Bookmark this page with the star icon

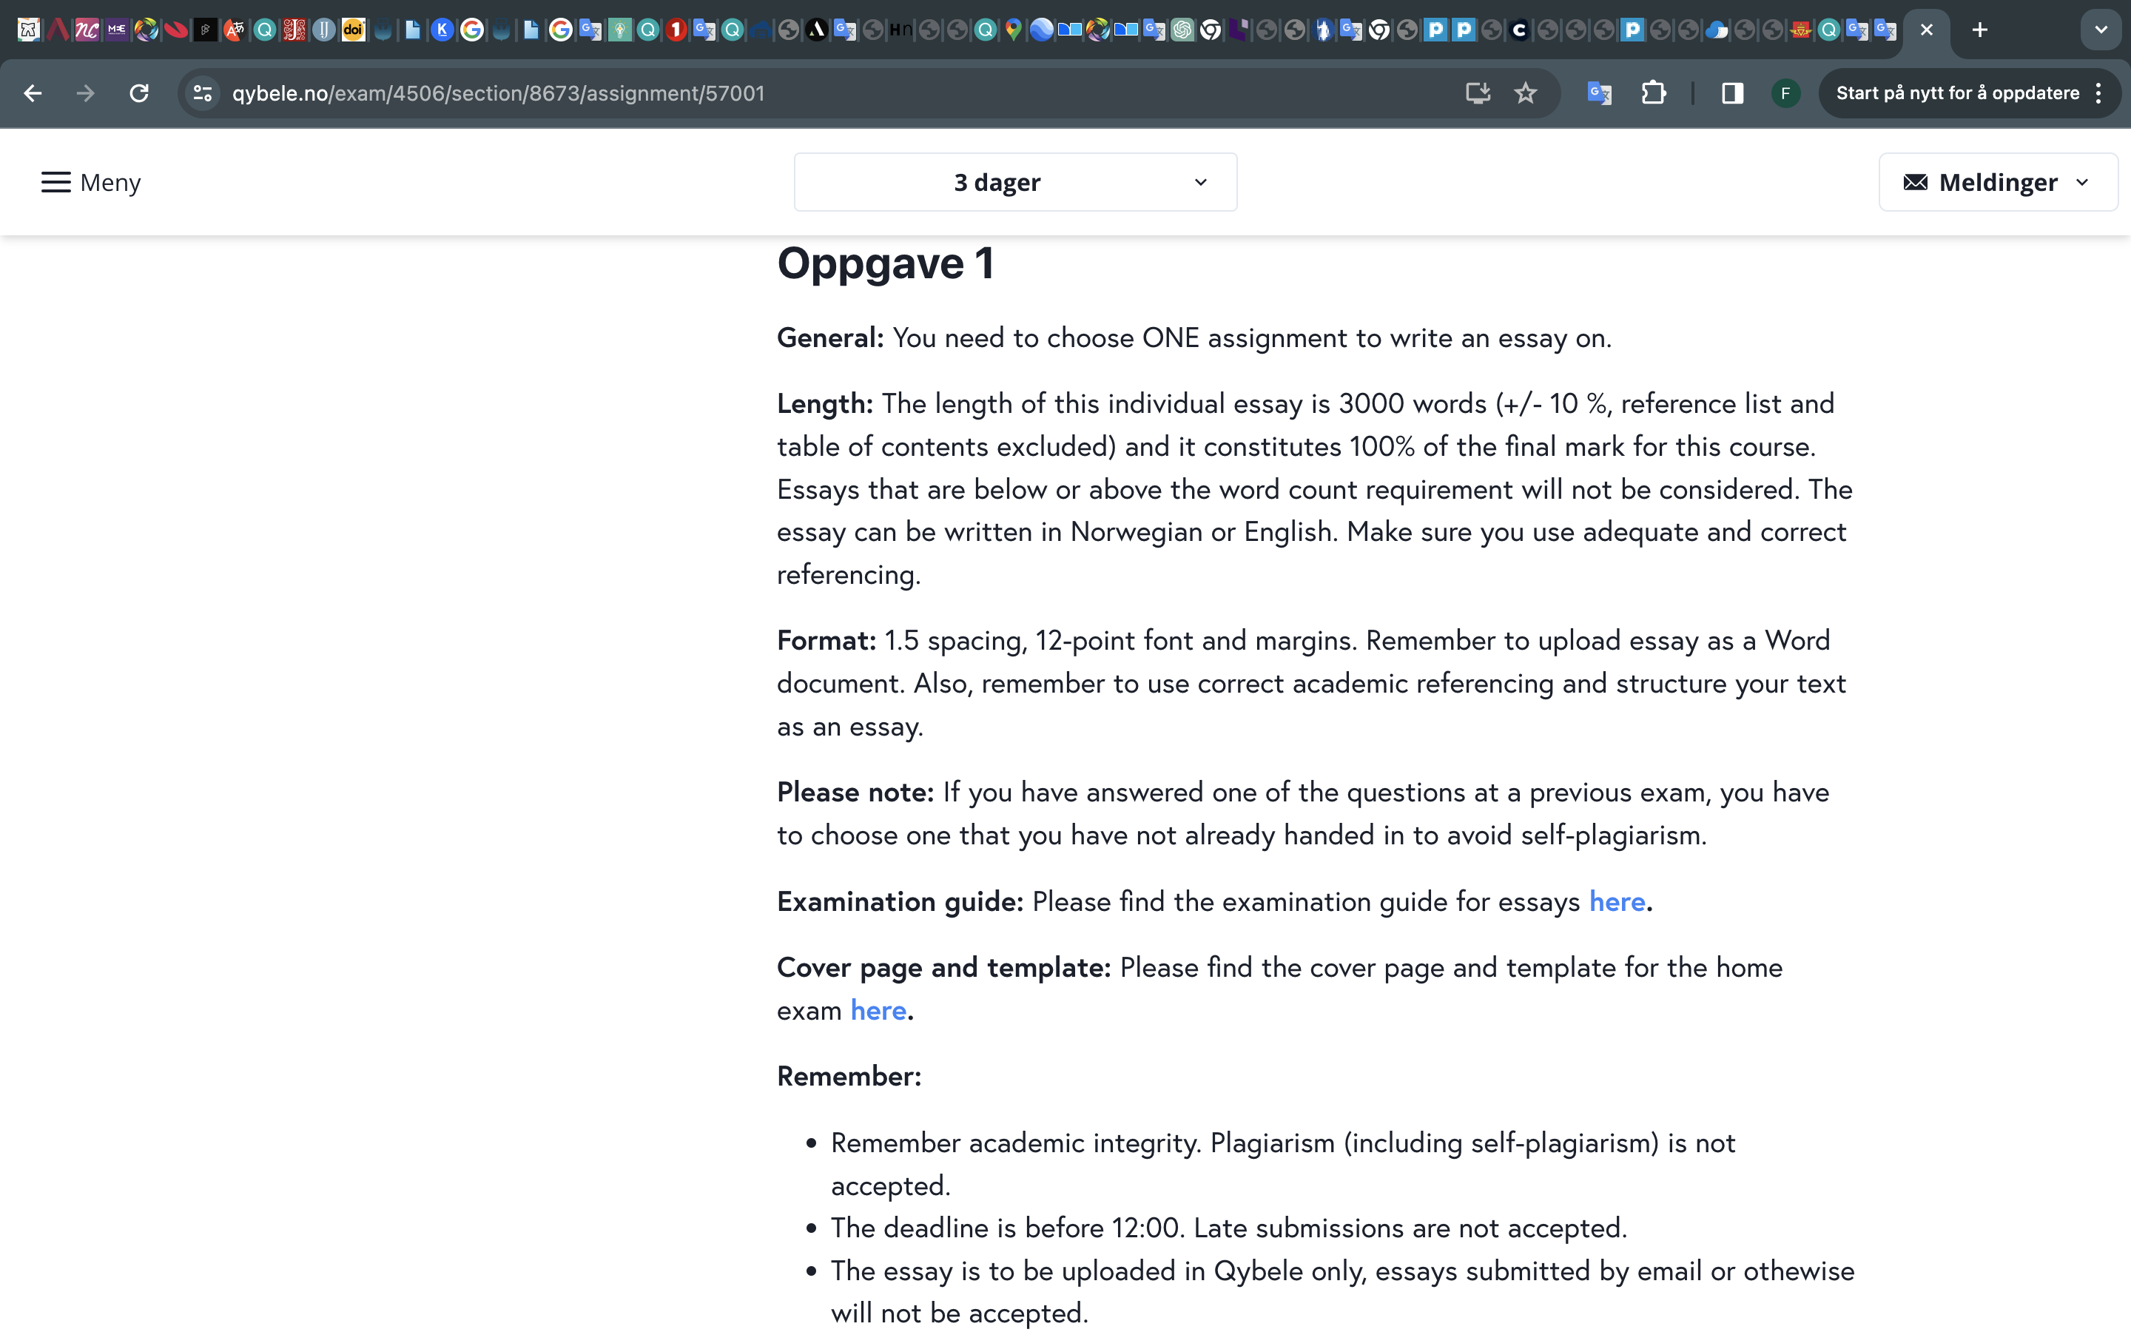click(x=1526, y=93)
